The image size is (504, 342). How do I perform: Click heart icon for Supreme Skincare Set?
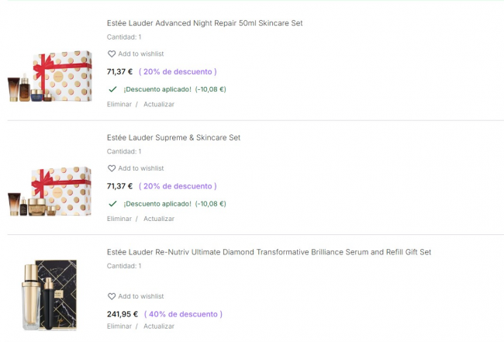tap(112, 168)
